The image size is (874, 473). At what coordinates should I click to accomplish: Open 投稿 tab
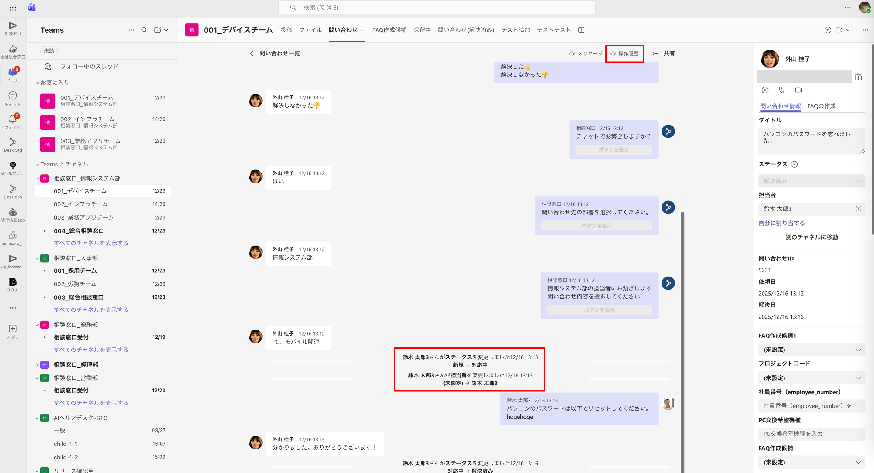(x=286, y=30)
